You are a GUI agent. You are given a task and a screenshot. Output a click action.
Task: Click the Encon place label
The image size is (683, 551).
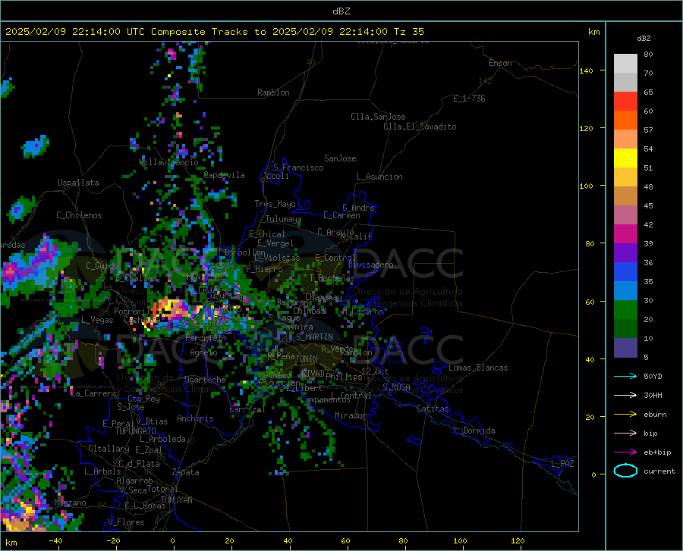500,63
